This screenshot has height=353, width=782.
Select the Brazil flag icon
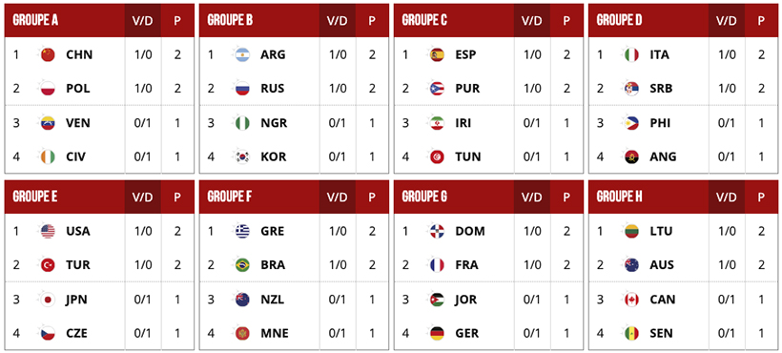tap(242, 265)
